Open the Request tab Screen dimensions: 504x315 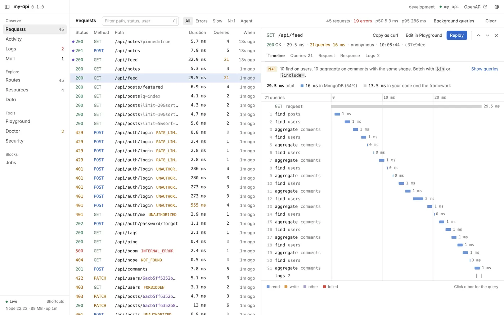point(327,55)
